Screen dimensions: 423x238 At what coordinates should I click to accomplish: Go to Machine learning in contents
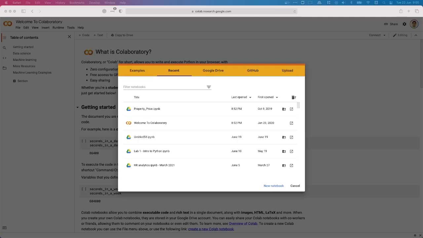point(25,60)
